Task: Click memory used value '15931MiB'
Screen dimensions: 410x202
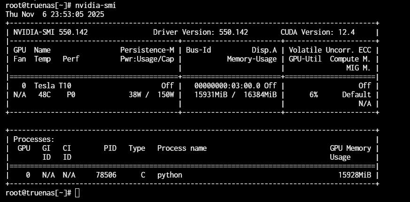Action: pyautogui.click(x=211, y=95)
